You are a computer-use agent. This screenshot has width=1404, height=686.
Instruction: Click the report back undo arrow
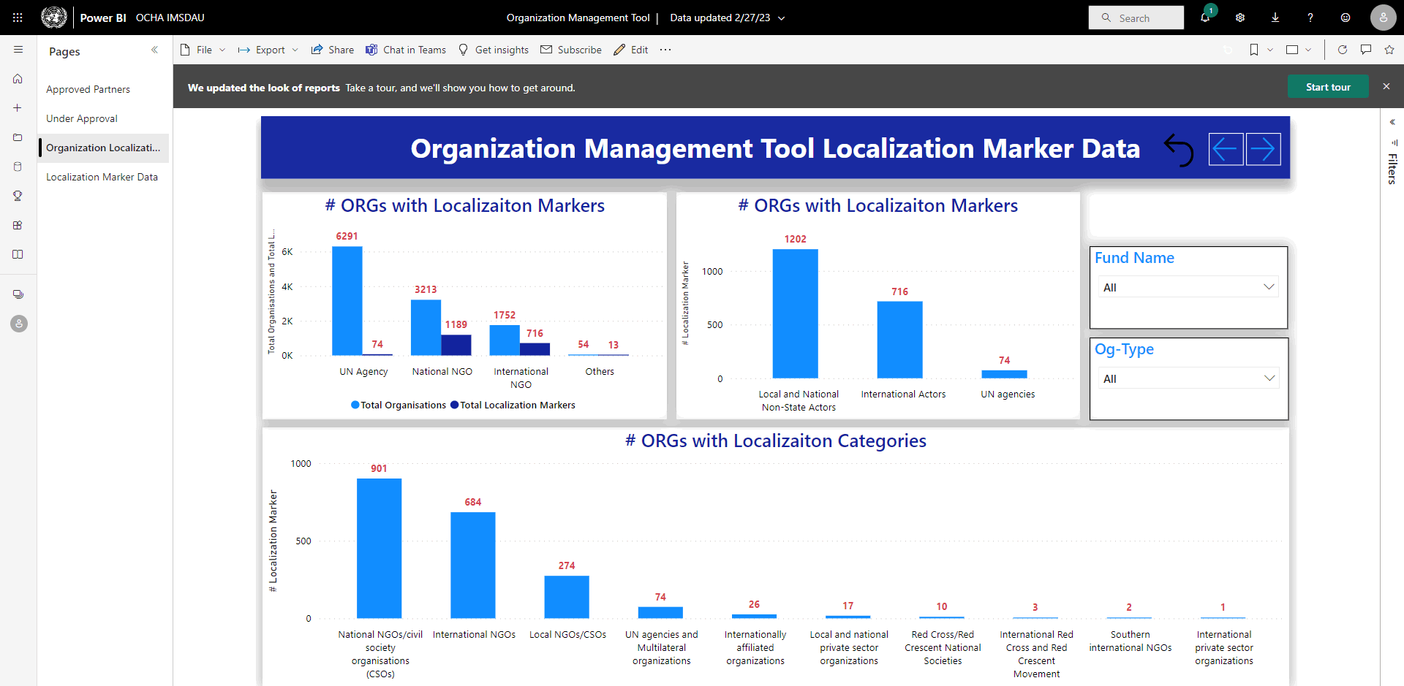[1179, 150]
